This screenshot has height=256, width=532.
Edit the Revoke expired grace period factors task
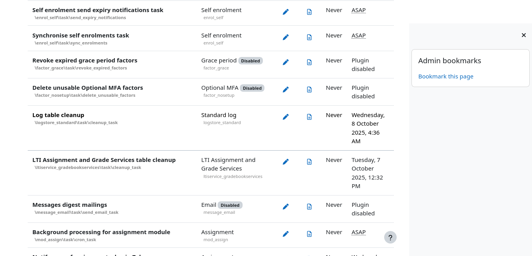(286, 62)
